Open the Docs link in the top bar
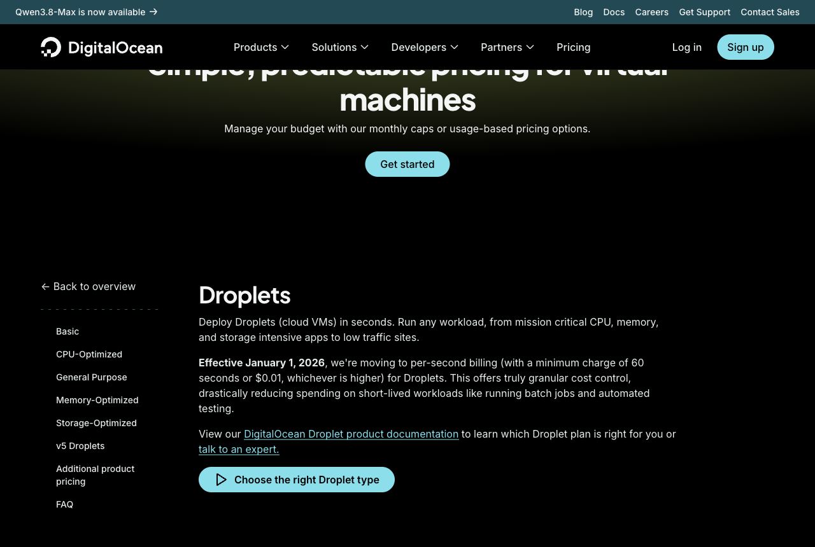815x547 pixels. (614, 12)
